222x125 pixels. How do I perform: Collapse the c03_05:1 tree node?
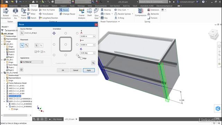2,44
